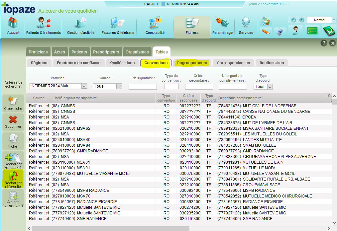Viewport: 337px width, 231px height.
Task: Open Émetteurs de confiance sub-tab
Action: (x=79, y=63)
